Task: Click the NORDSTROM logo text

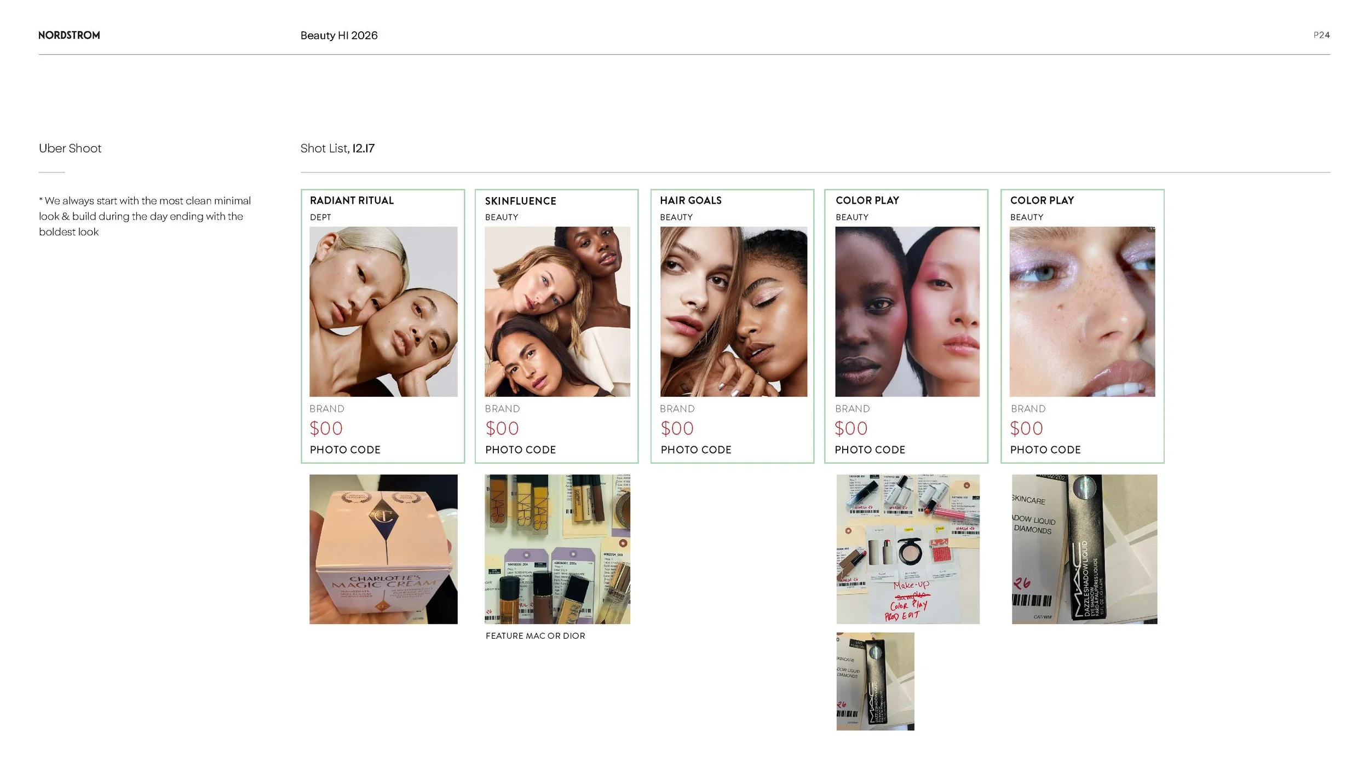Action: click(x=69, y=35)
